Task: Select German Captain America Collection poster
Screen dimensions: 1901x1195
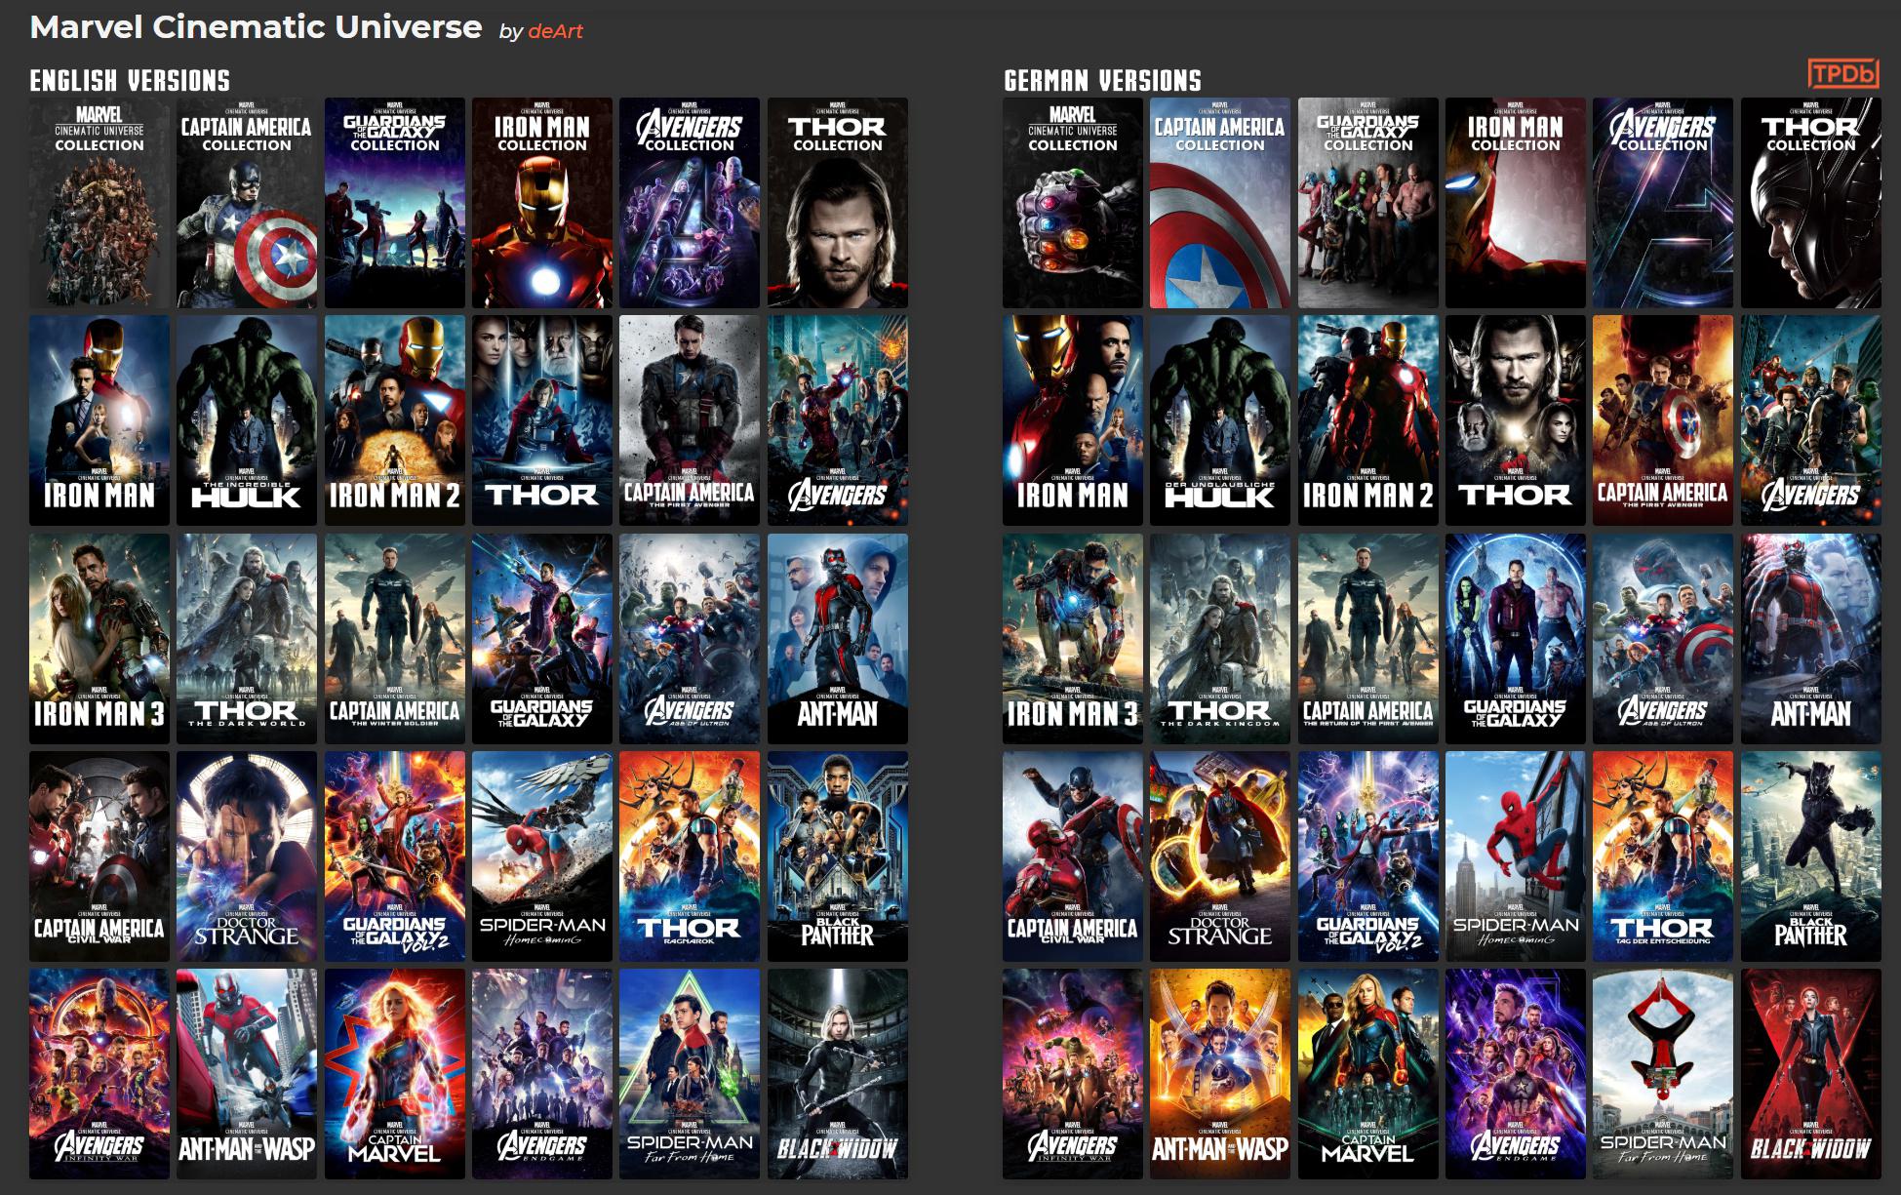Action: 1220,203
